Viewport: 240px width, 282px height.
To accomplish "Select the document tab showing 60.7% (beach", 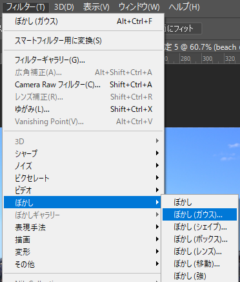I will 202,47.
